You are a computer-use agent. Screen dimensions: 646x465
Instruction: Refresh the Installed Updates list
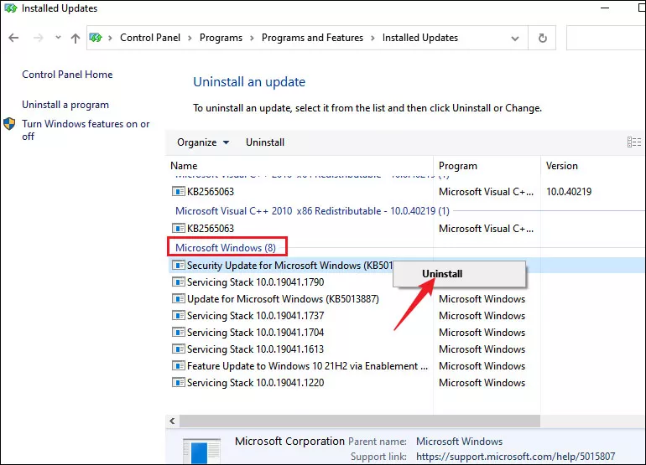pos(543,38)
